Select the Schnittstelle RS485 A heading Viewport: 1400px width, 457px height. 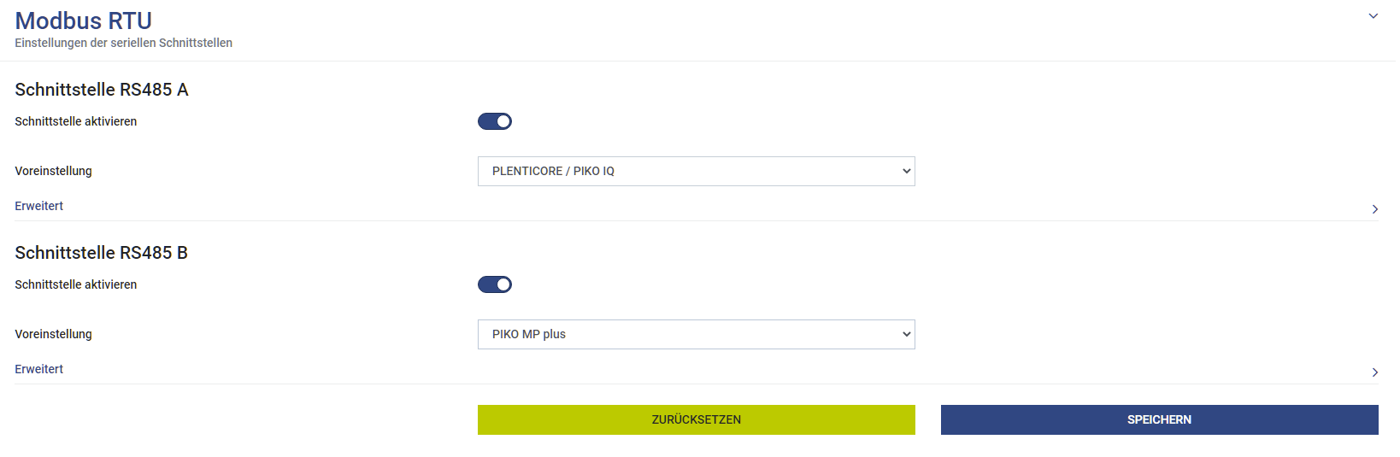point(102,90)
